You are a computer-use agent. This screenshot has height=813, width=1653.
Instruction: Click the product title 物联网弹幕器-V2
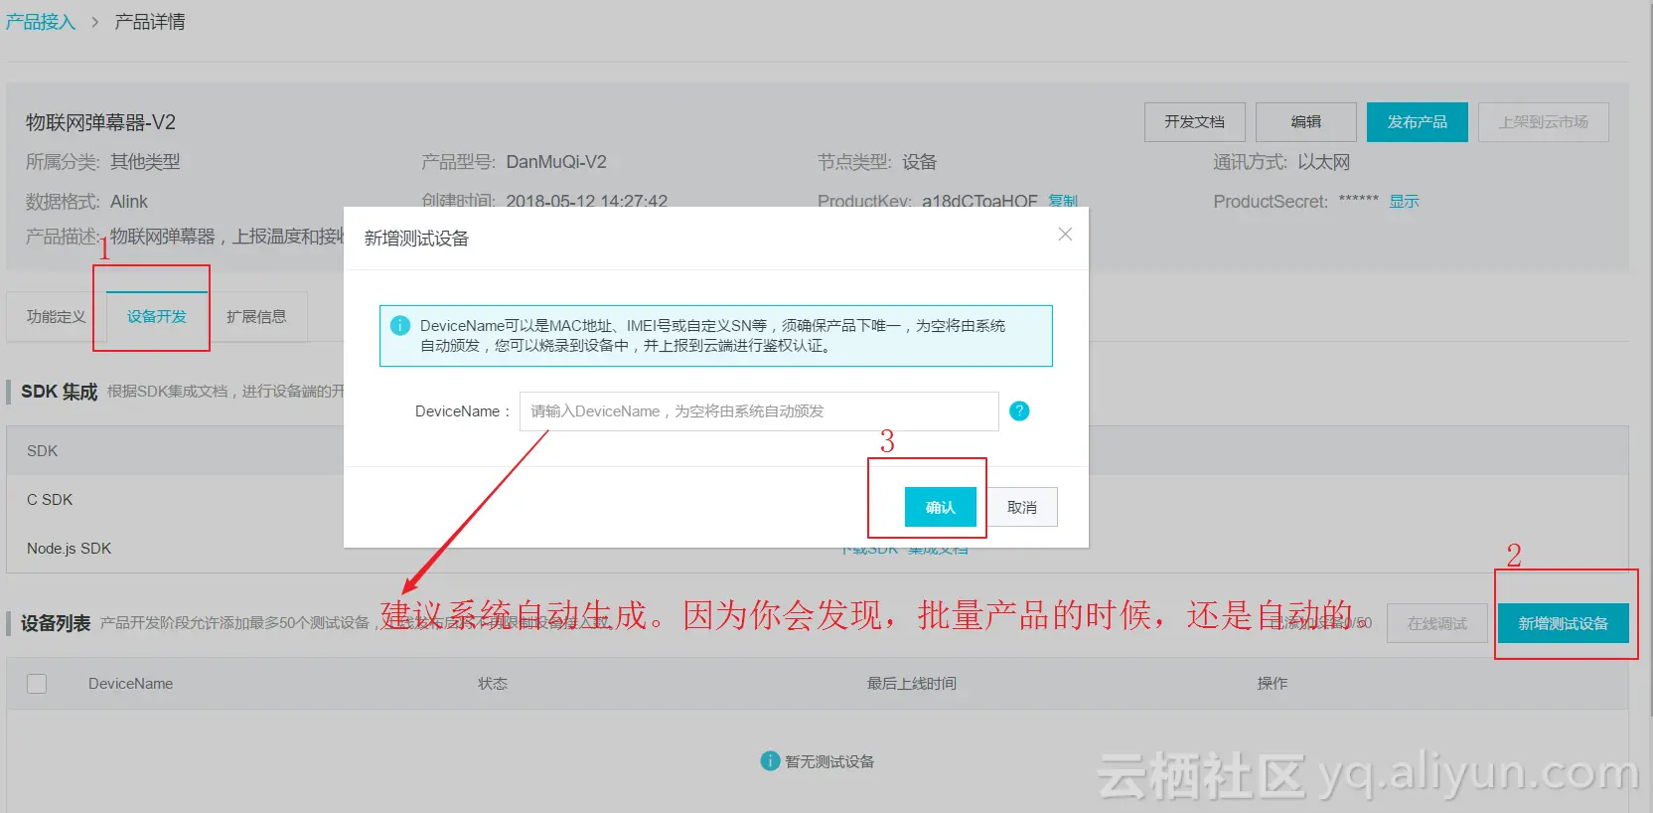tap(100, 122)
